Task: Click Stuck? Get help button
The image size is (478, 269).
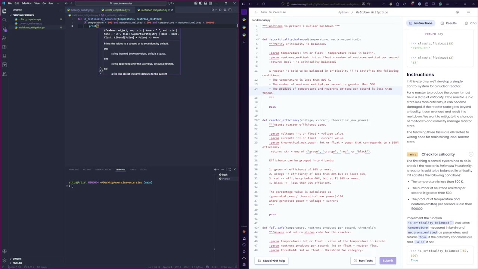Action: pyautogui.click(x=271, y=260)
